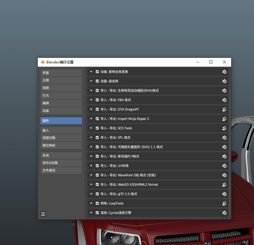Open 系统 preferences section

point(61,155)
